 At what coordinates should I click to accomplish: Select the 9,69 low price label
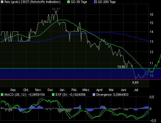[x=135, y=82]
